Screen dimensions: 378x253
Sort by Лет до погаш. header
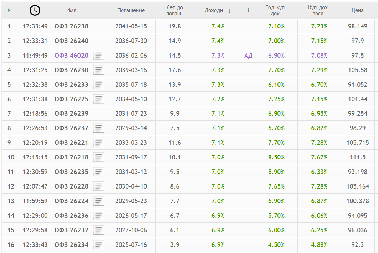pos(174,10)
